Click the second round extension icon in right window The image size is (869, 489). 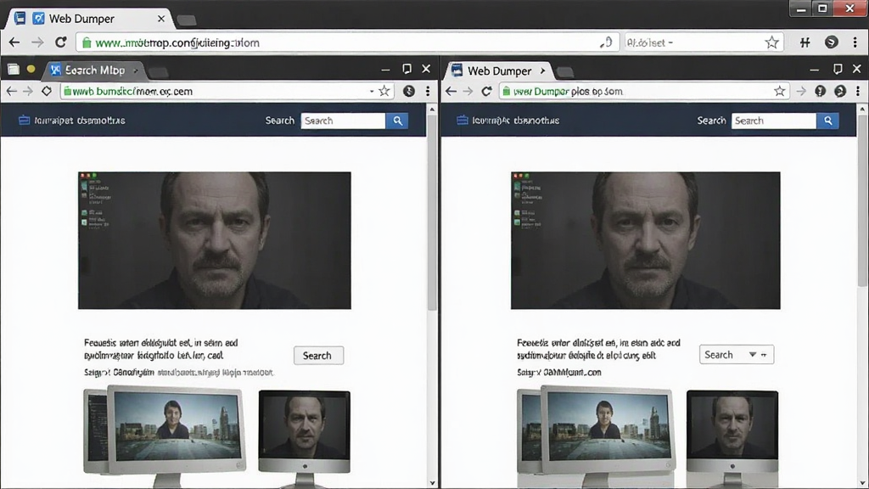click(840, 91)
